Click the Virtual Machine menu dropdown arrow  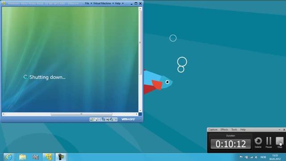pos(113,3)
